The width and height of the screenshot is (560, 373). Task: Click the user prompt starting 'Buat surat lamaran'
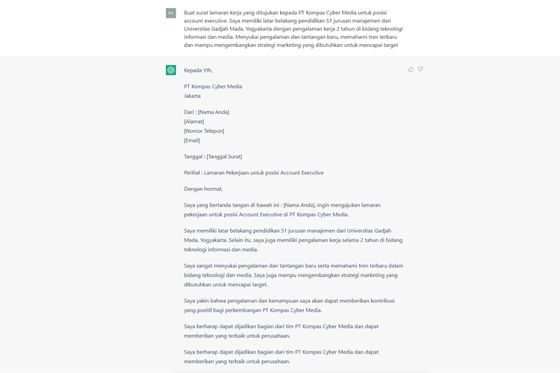[x=293, y=28]
